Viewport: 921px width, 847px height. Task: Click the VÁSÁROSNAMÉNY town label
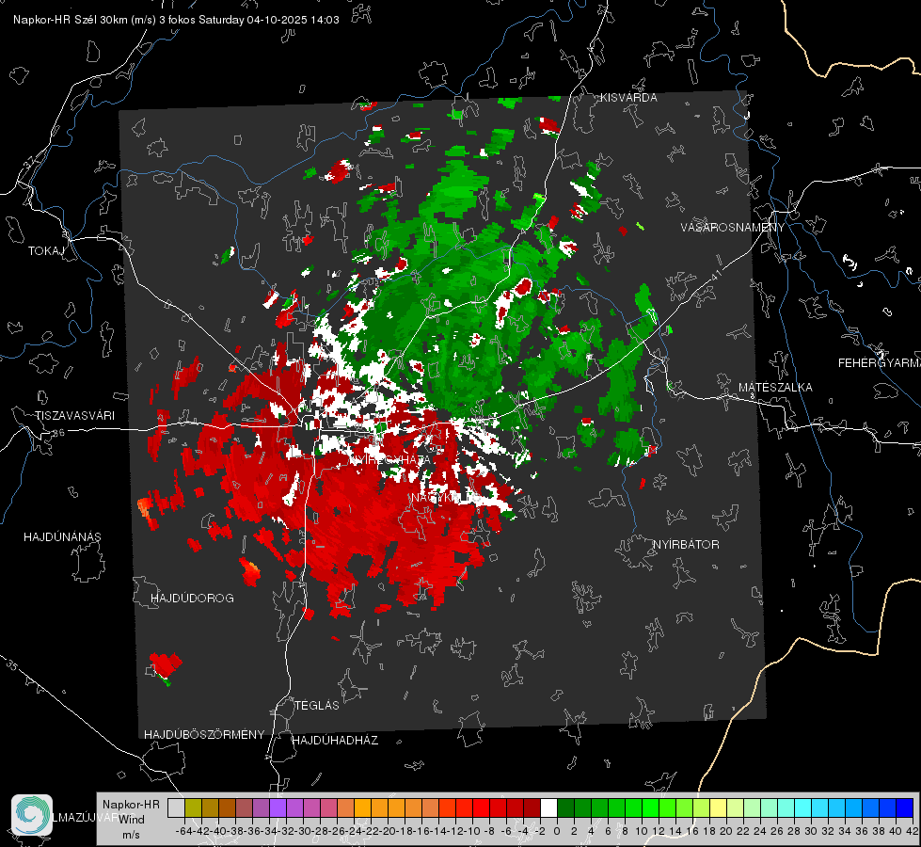coord(733,228)
